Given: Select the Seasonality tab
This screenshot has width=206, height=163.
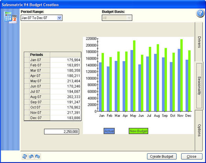Looking at the screenshot, I should point(199,86).
